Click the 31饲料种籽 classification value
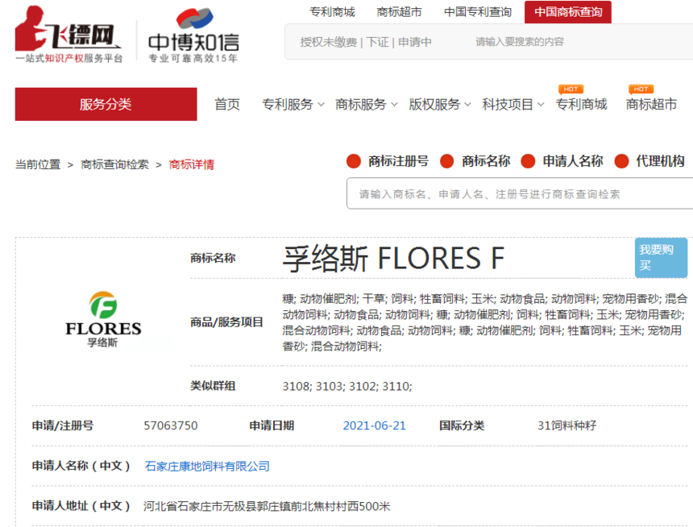 [x=567, y=425]
